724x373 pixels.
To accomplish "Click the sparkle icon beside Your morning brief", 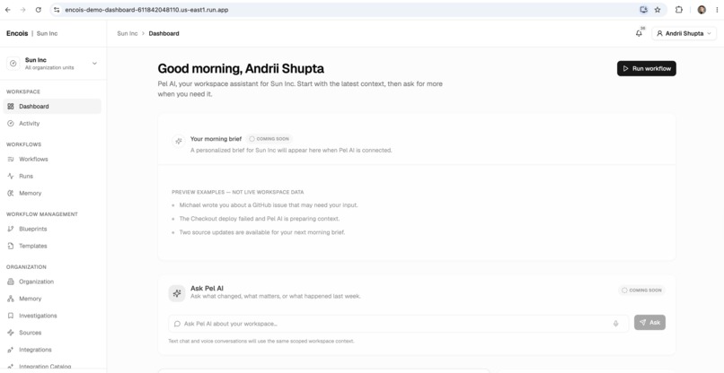I will click(178, 141).
